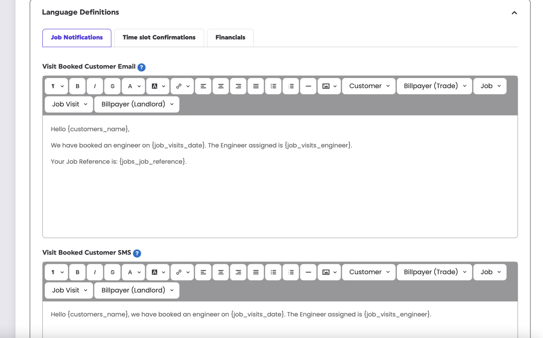Click help icon beside Visit Booked Customer Email
Screen dimensions: 543x338
tap(142, 67)
